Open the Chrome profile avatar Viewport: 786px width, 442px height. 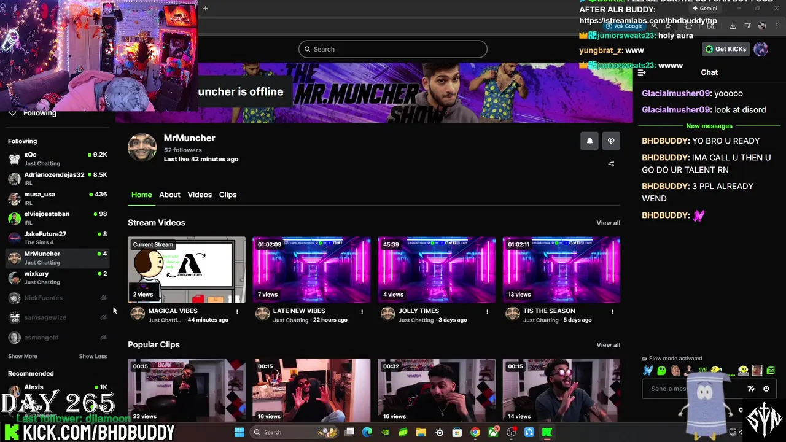coord(762,26)
